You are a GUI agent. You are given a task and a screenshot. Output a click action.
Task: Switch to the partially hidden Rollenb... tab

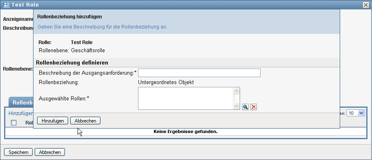21,102
